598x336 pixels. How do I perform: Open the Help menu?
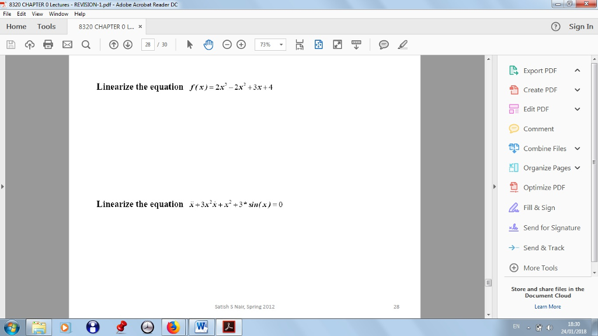[x=79, y=14]
